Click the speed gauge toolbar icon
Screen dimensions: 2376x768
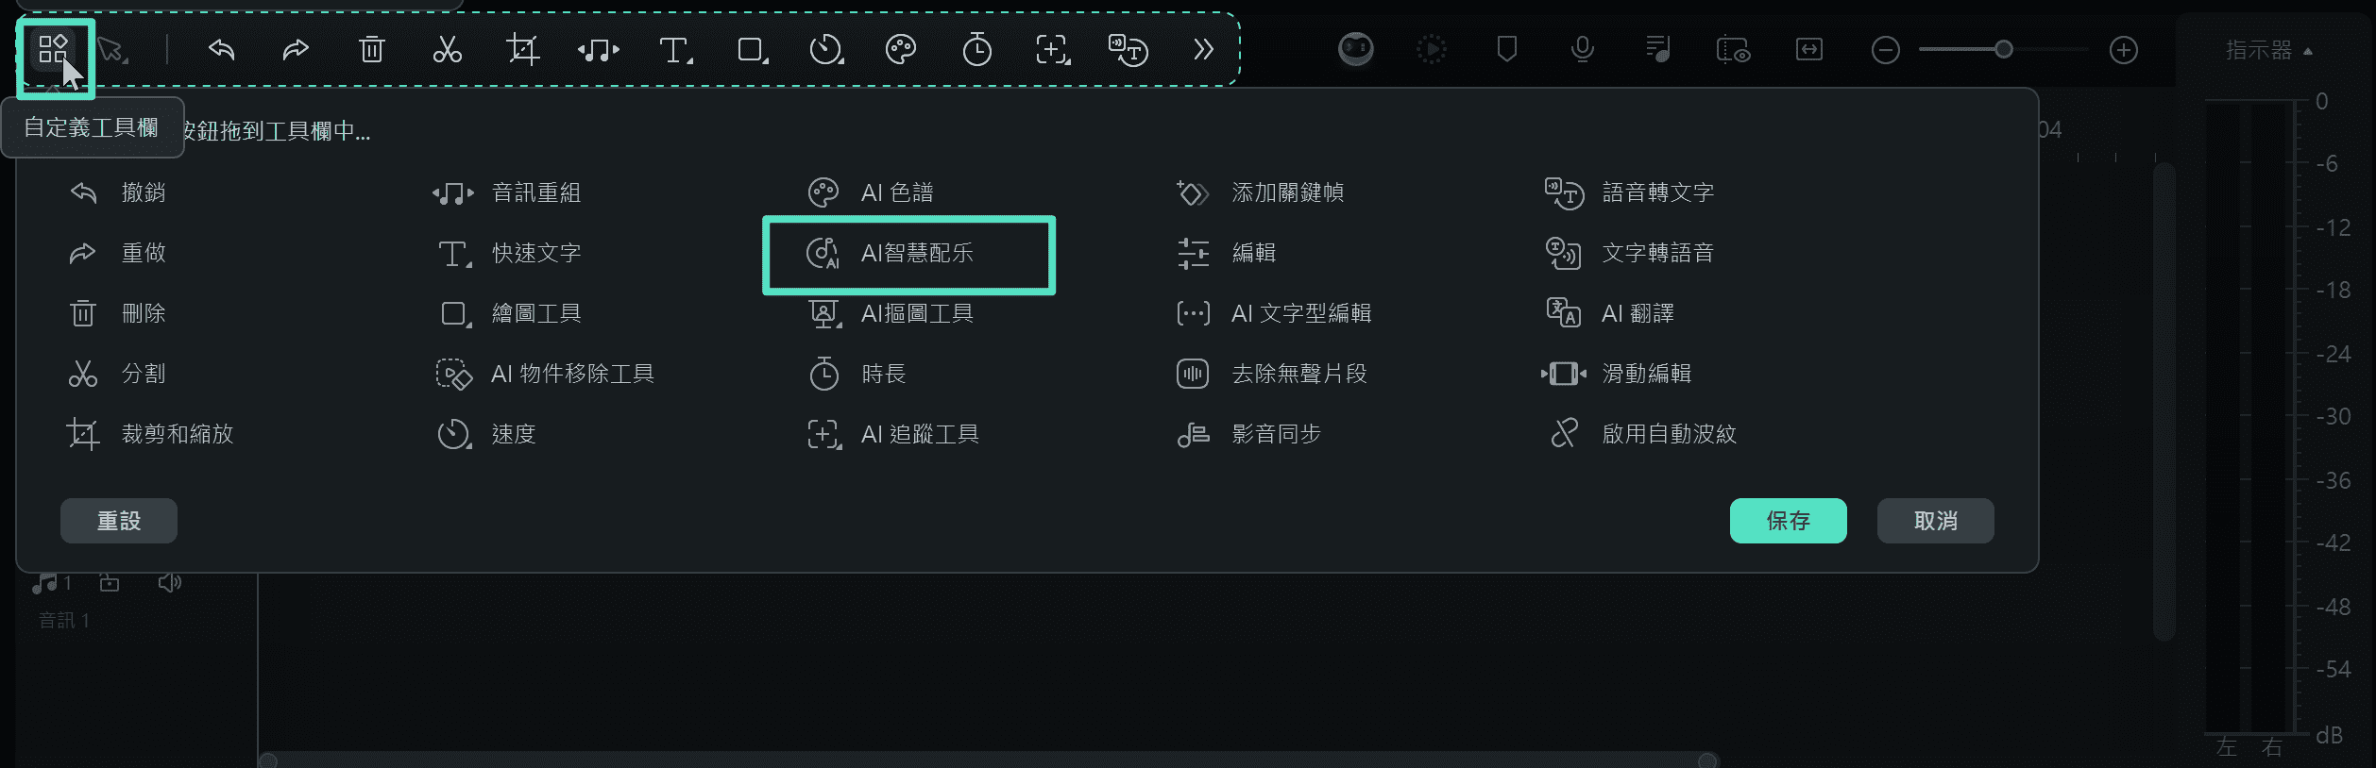[826, 49]
